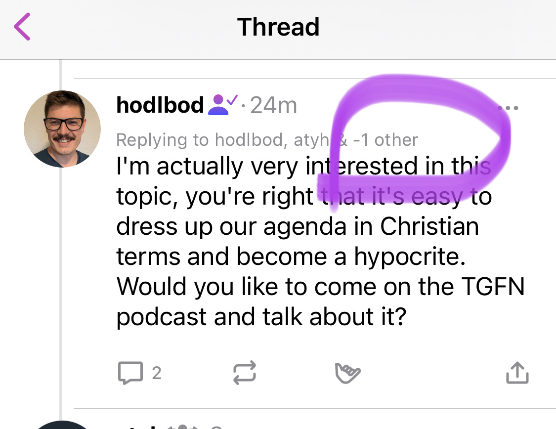Tap the Thread header title
The width and height of the screenshot is (556, 429).
pos(278,27)
